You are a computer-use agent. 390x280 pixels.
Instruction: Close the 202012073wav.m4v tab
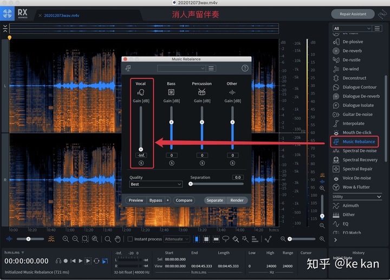click(x=40, y=15)
